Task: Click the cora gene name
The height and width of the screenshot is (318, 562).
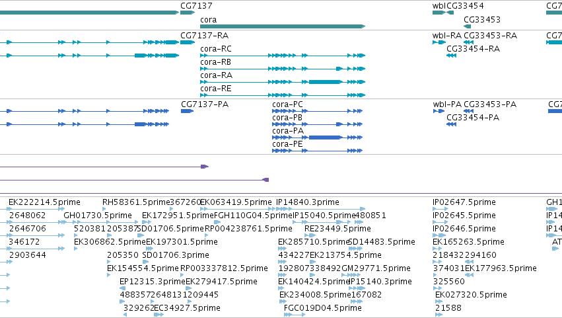Action: (208, 20)
